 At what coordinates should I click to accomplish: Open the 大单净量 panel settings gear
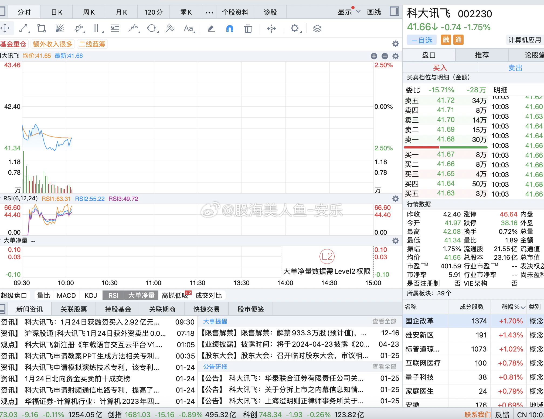click(x=395, y=241)
